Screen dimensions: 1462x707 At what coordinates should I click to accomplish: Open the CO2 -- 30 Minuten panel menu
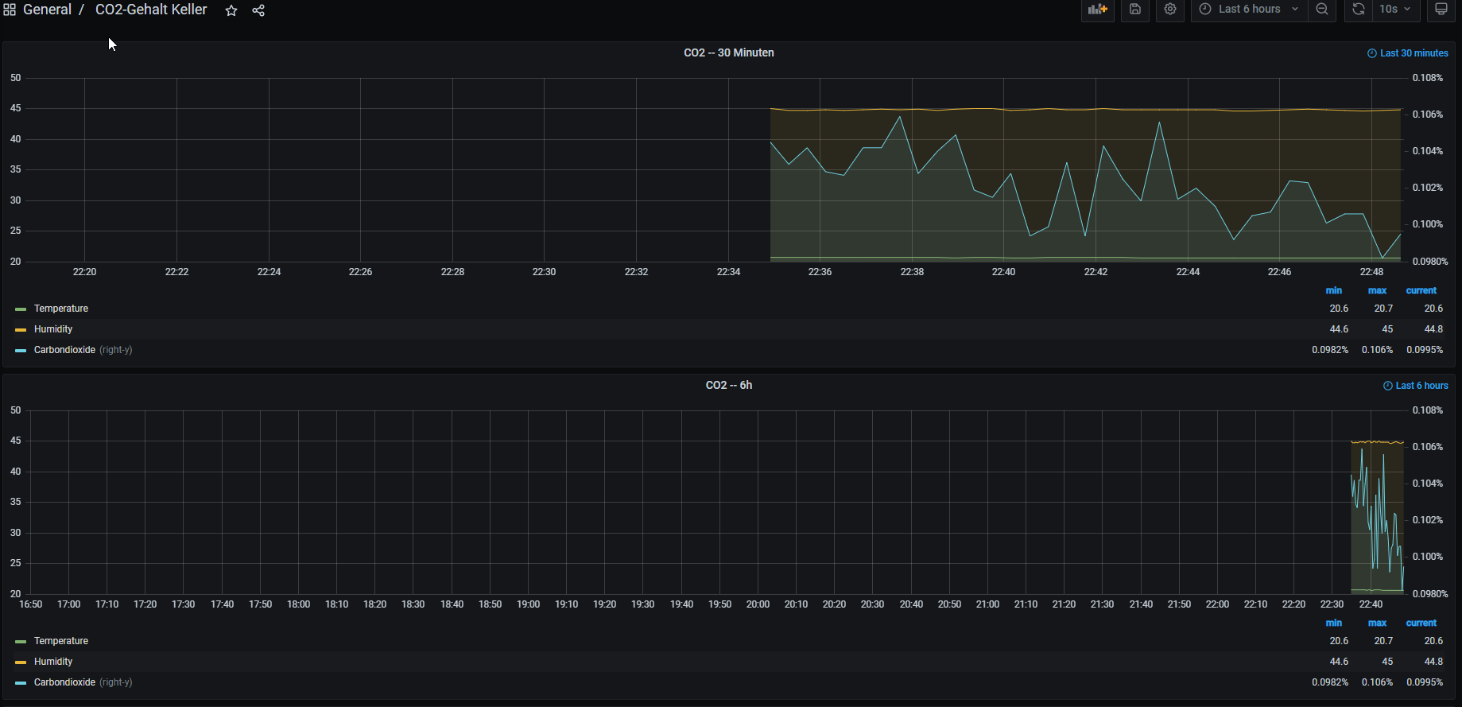728,52
